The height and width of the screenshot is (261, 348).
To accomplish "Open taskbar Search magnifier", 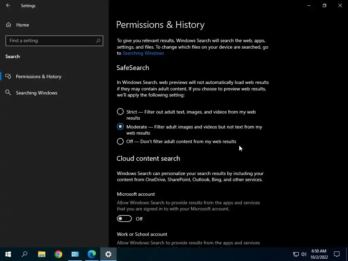I will click(x=24, y=254).
